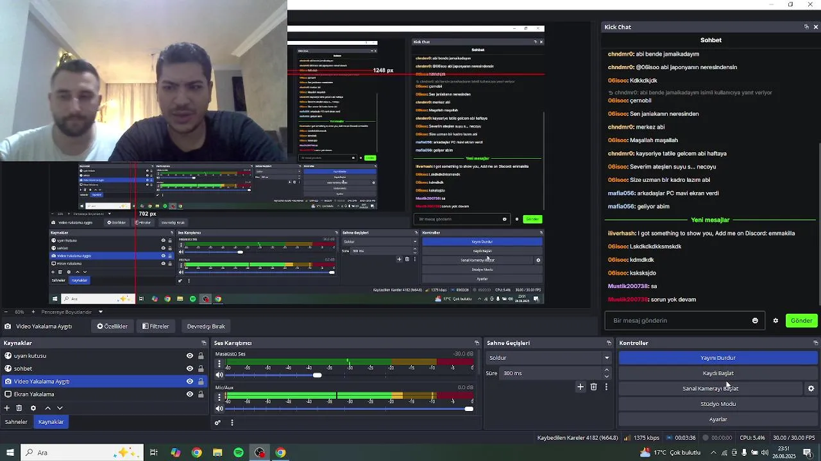Switch to the Kaynaklar tab

pyautogui.click(x=51, y=422)
